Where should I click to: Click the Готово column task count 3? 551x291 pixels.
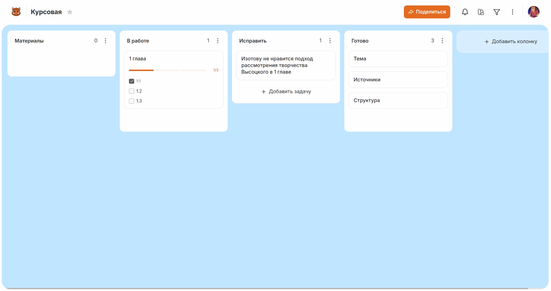pyautogui.click(x=432, y=41)
